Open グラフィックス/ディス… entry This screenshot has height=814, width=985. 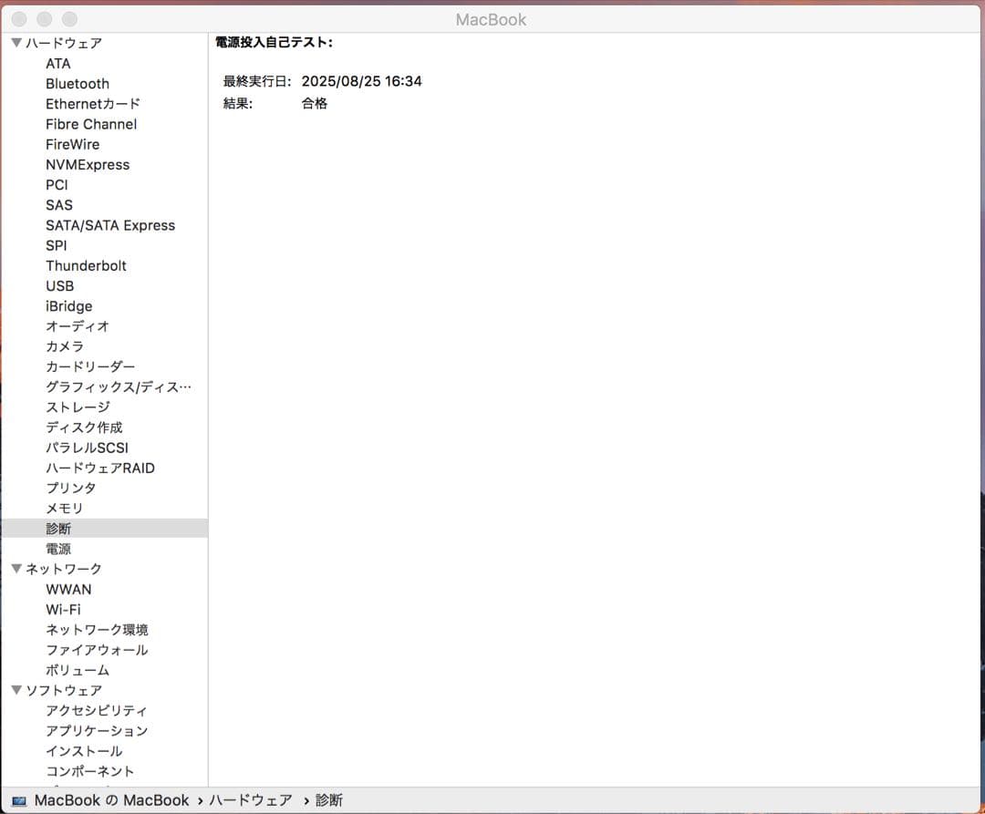(x=118, y=387)
